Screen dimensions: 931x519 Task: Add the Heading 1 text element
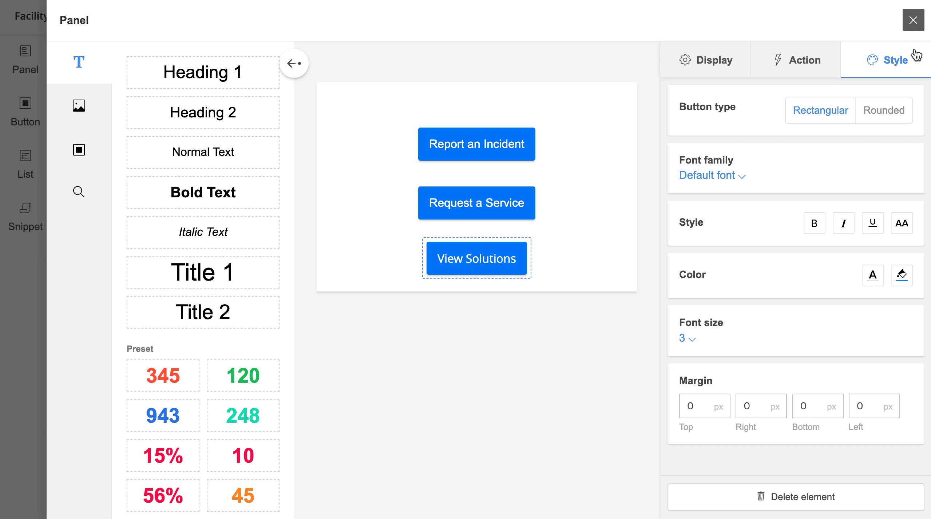click(x=203, y=72)
